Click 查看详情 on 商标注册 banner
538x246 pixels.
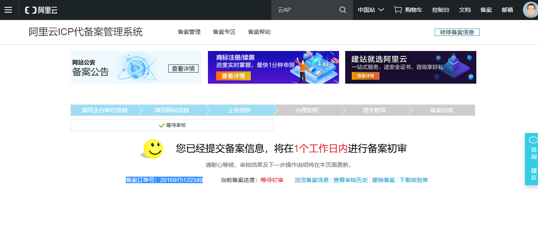coord(233,76)
